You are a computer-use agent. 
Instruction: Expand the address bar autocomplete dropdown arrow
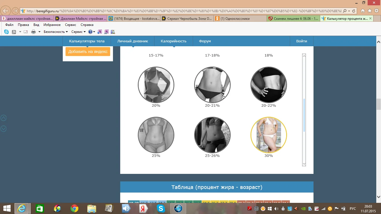tap(349, 11)
